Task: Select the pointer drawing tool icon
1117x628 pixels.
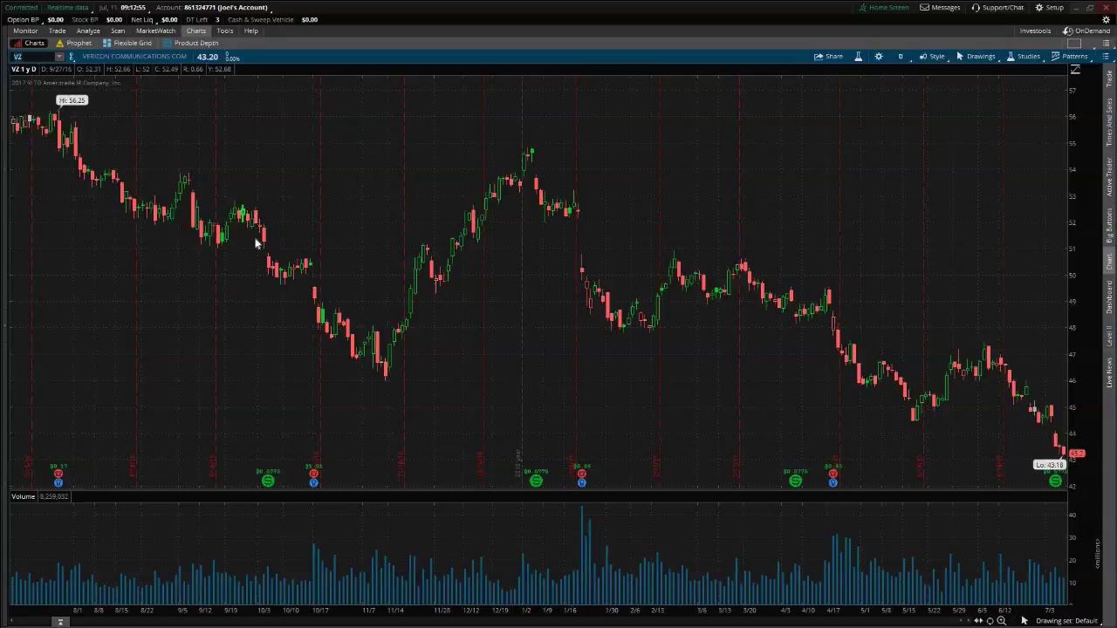Action: [x=1024, y=620]
